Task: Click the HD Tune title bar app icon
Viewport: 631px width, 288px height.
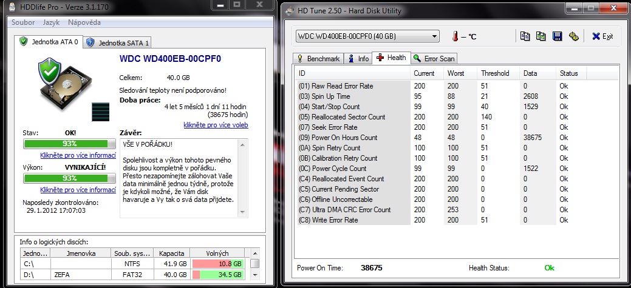Action: [x=289, y=11]
